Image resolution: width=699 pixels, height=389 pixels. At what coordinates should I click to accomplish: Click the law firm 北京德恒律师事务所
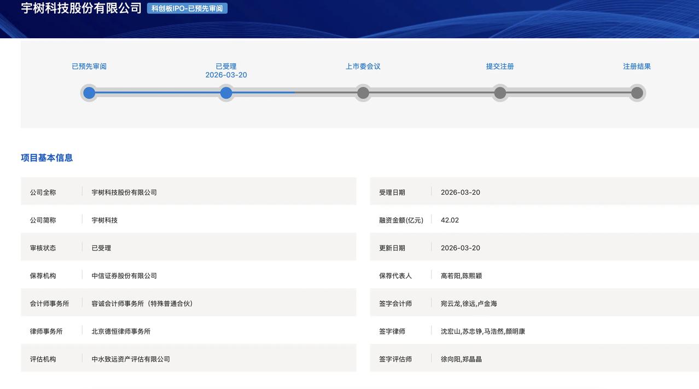(x=120, y=331)
